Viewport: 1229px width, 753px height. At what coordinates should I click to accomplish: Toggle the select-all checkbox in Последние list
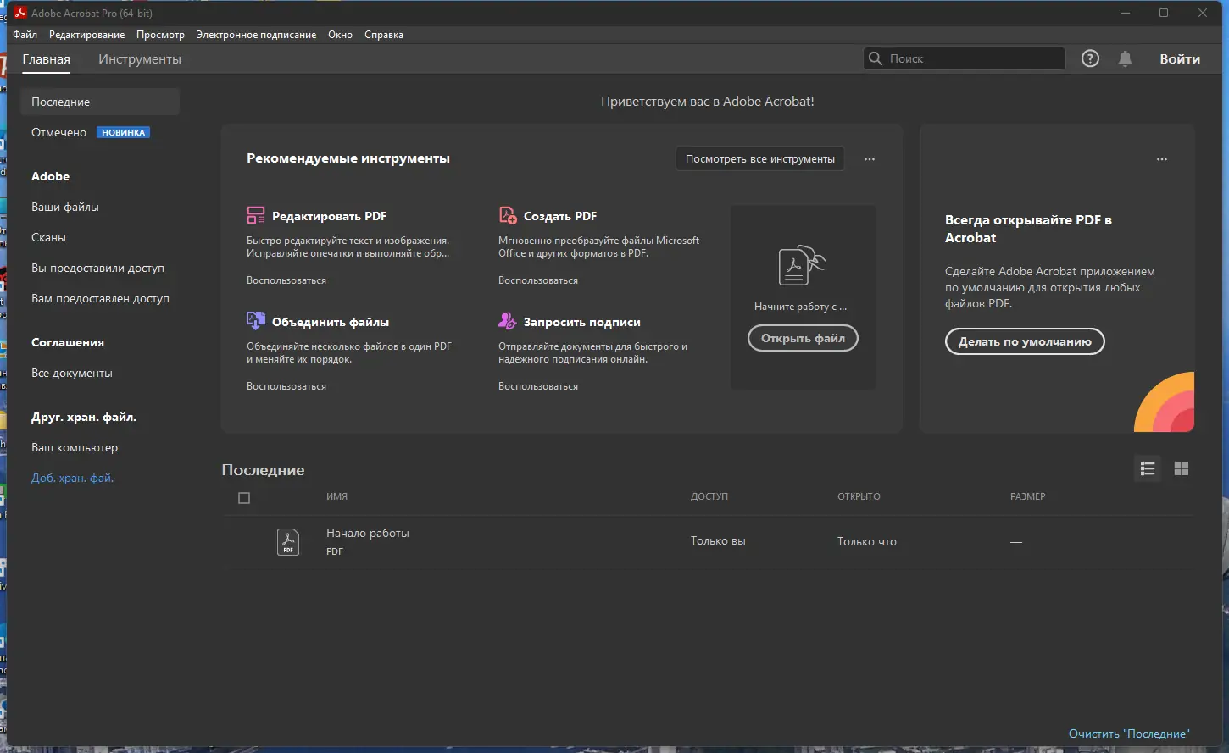point(244,498)
